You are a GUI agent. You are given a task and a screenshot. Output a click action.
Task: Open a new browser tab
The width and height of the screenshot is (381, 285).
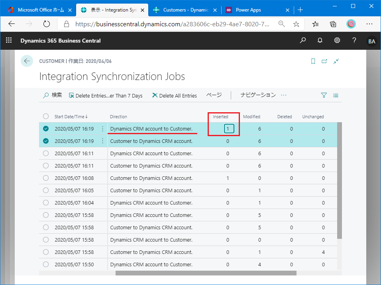(x=300, y=10)
